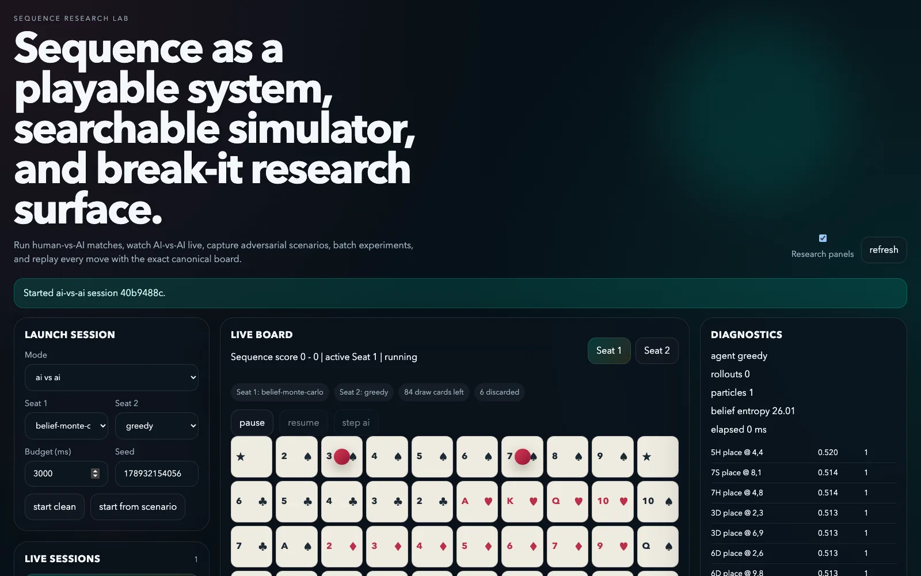Viewport: 921px width, 576px height.
Task: Click start from scenario
Action: (x=138, y=507)
